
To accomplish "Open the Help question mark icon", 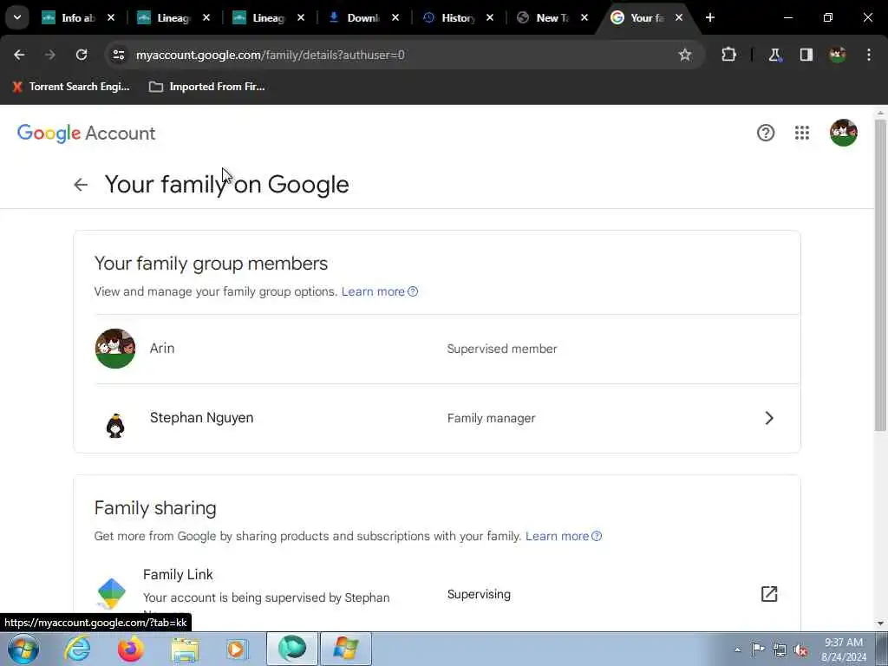I will pyautogui.click(x=766, y=133).
